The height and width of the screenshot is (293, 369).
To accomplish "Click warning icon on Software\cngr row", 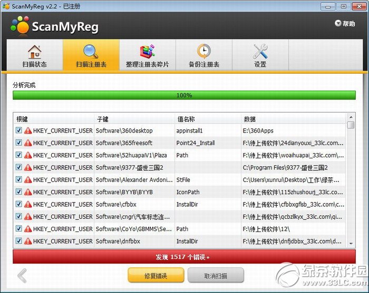I will click(x=28, y=217).
